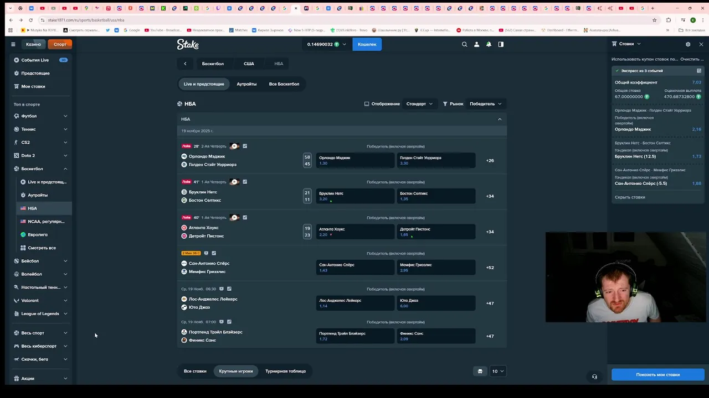Click the tracker icon for Portland vs Phoenix game
Image resolution: width=709 pixels, height=398 pixels.
coord(222,322)
